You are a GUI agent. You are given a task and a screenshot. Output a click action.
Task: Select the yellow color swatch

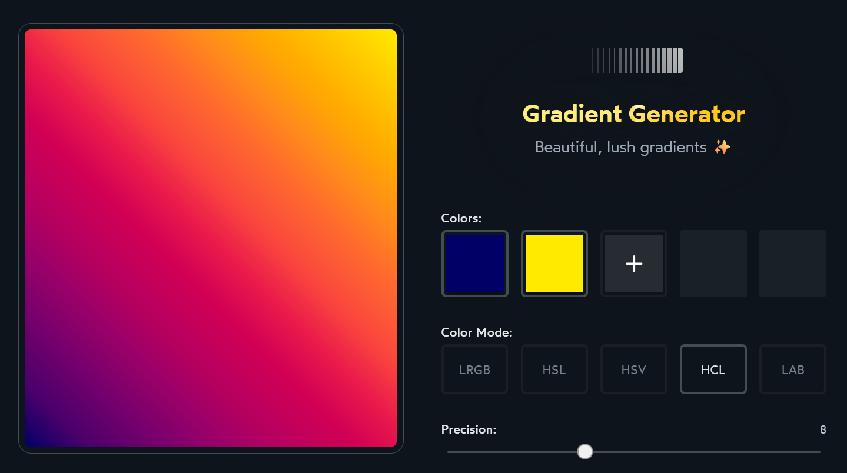coord(554,264)
